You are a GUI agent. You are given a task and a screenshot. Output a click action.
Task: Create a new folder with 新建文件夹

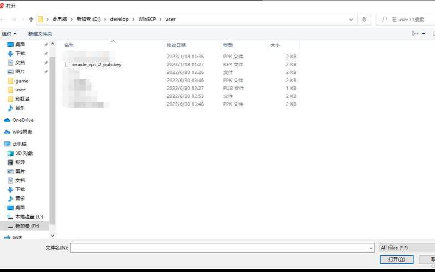40,34
